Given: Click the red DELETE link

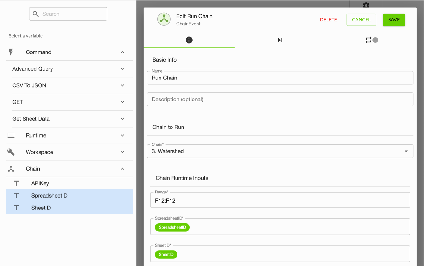Looking at the screenshot, I should [328, 19].
